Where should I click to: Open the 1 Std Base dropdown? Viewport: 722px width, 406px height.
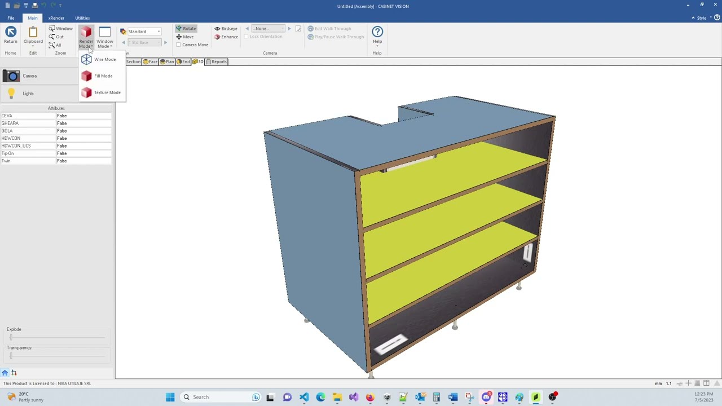tap(144, 43)
